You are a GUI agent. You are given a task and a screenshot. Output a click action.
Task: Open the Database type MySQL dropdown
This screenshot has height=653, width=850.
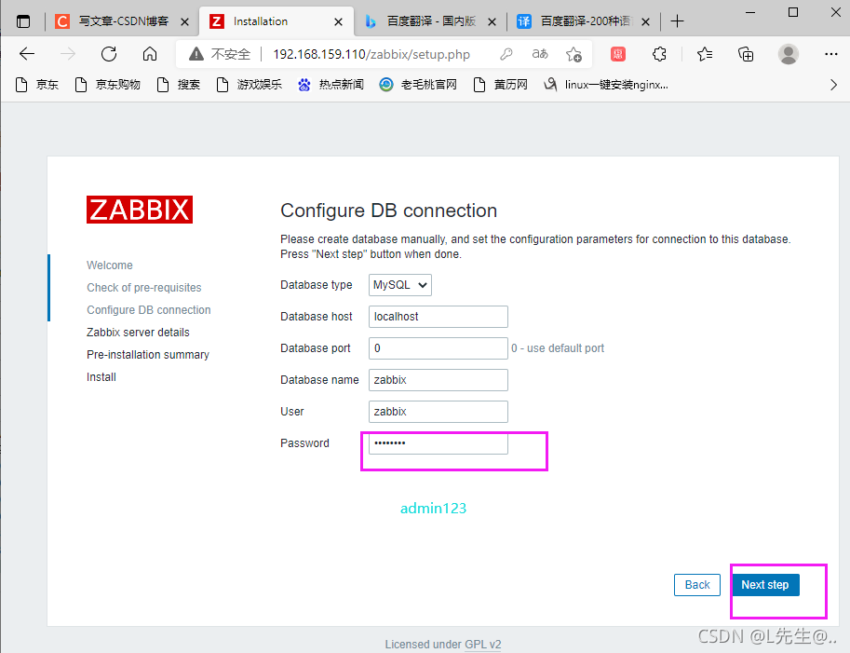pos(400,285)
